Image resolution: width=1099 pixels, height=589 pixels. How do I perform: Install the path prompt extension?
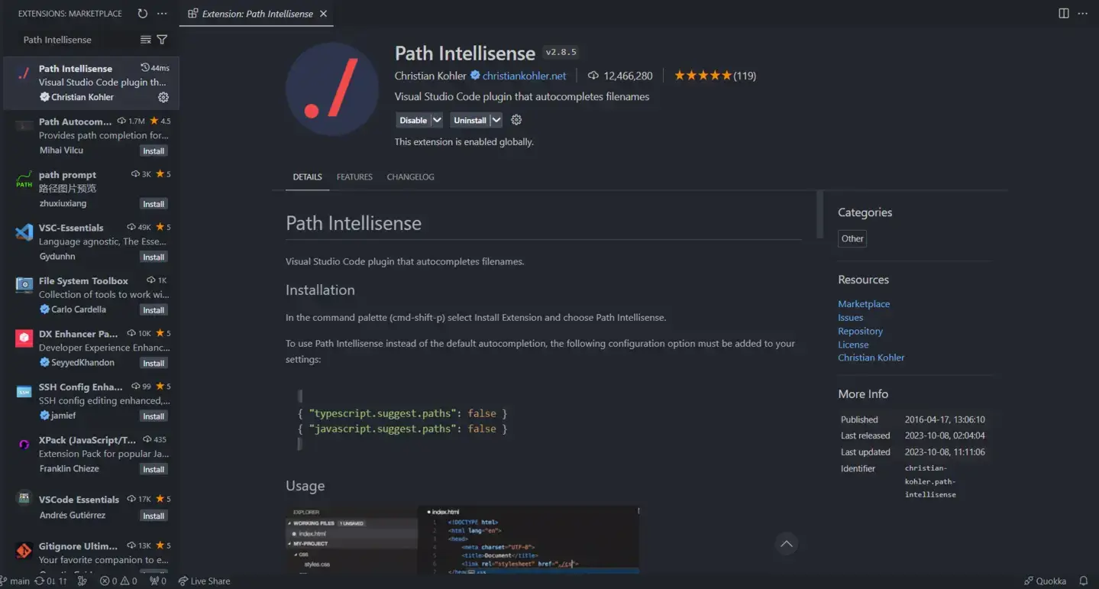pos(154,204)
